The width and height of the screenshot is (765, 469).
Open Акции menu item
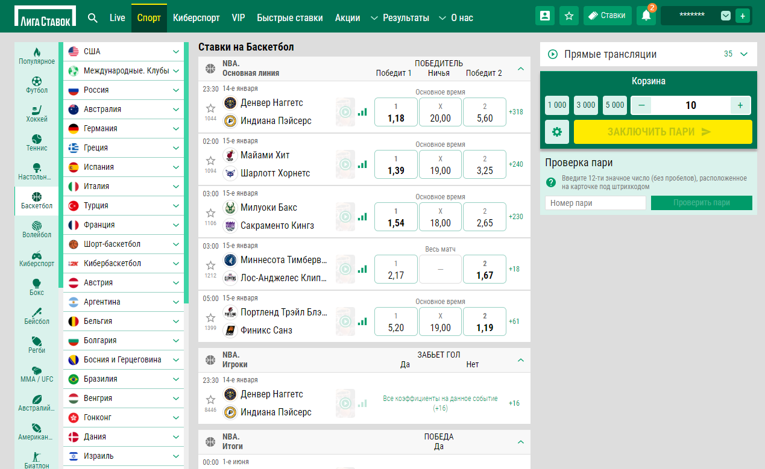[348, 17]
